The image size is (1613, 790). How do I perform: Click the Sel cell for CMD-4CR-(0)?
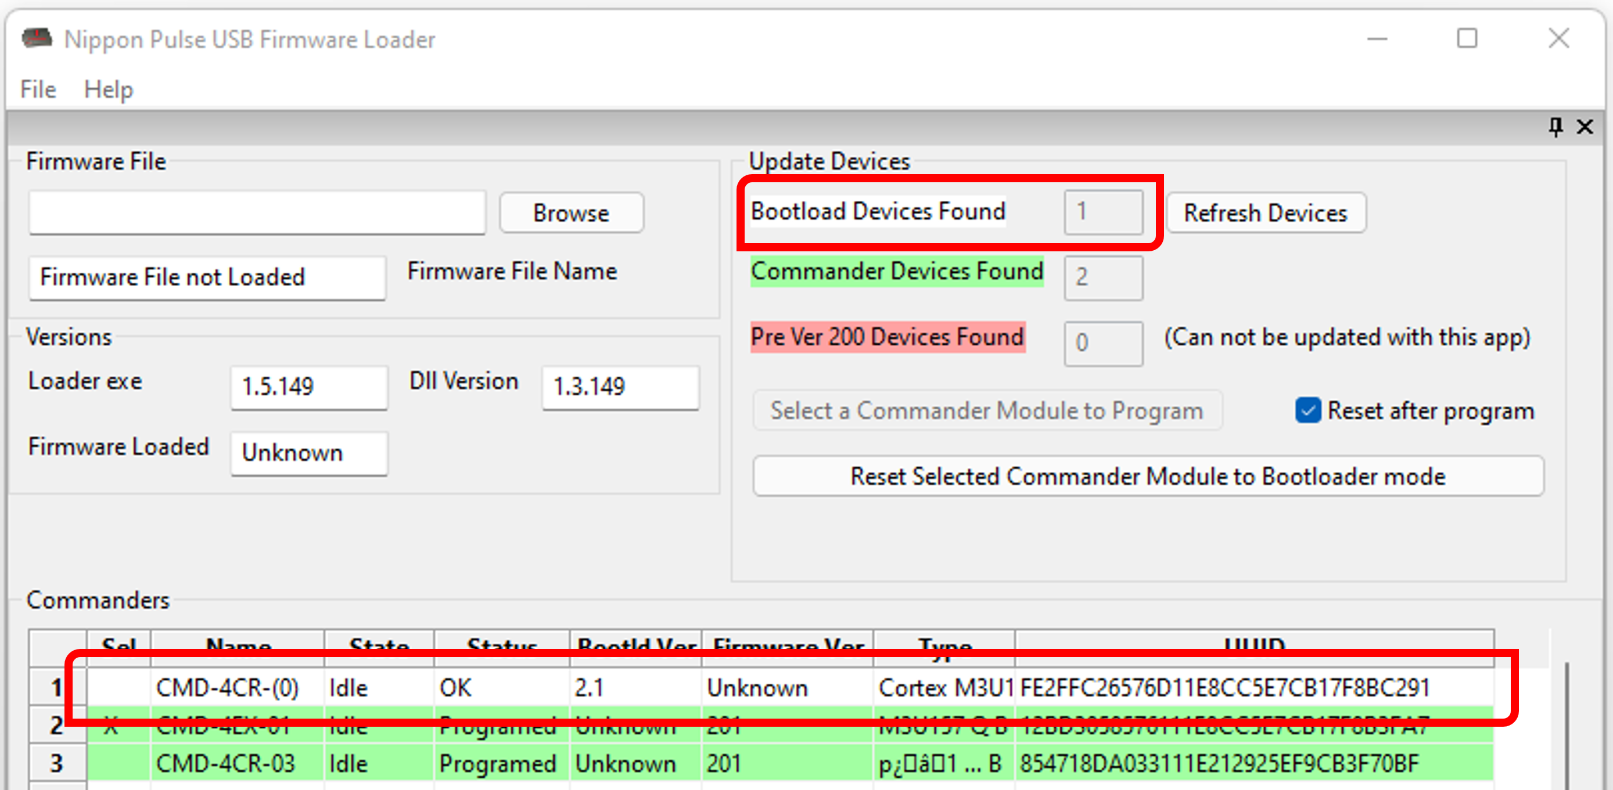(x=119, y=687)
